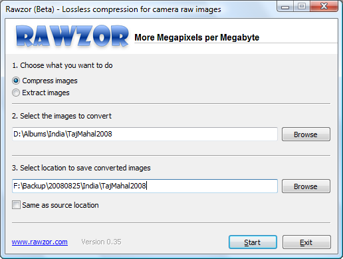Click '2. Select the images to convert' heading
Viewport: 343px width, 259px height.
click(x=62, y=116)
